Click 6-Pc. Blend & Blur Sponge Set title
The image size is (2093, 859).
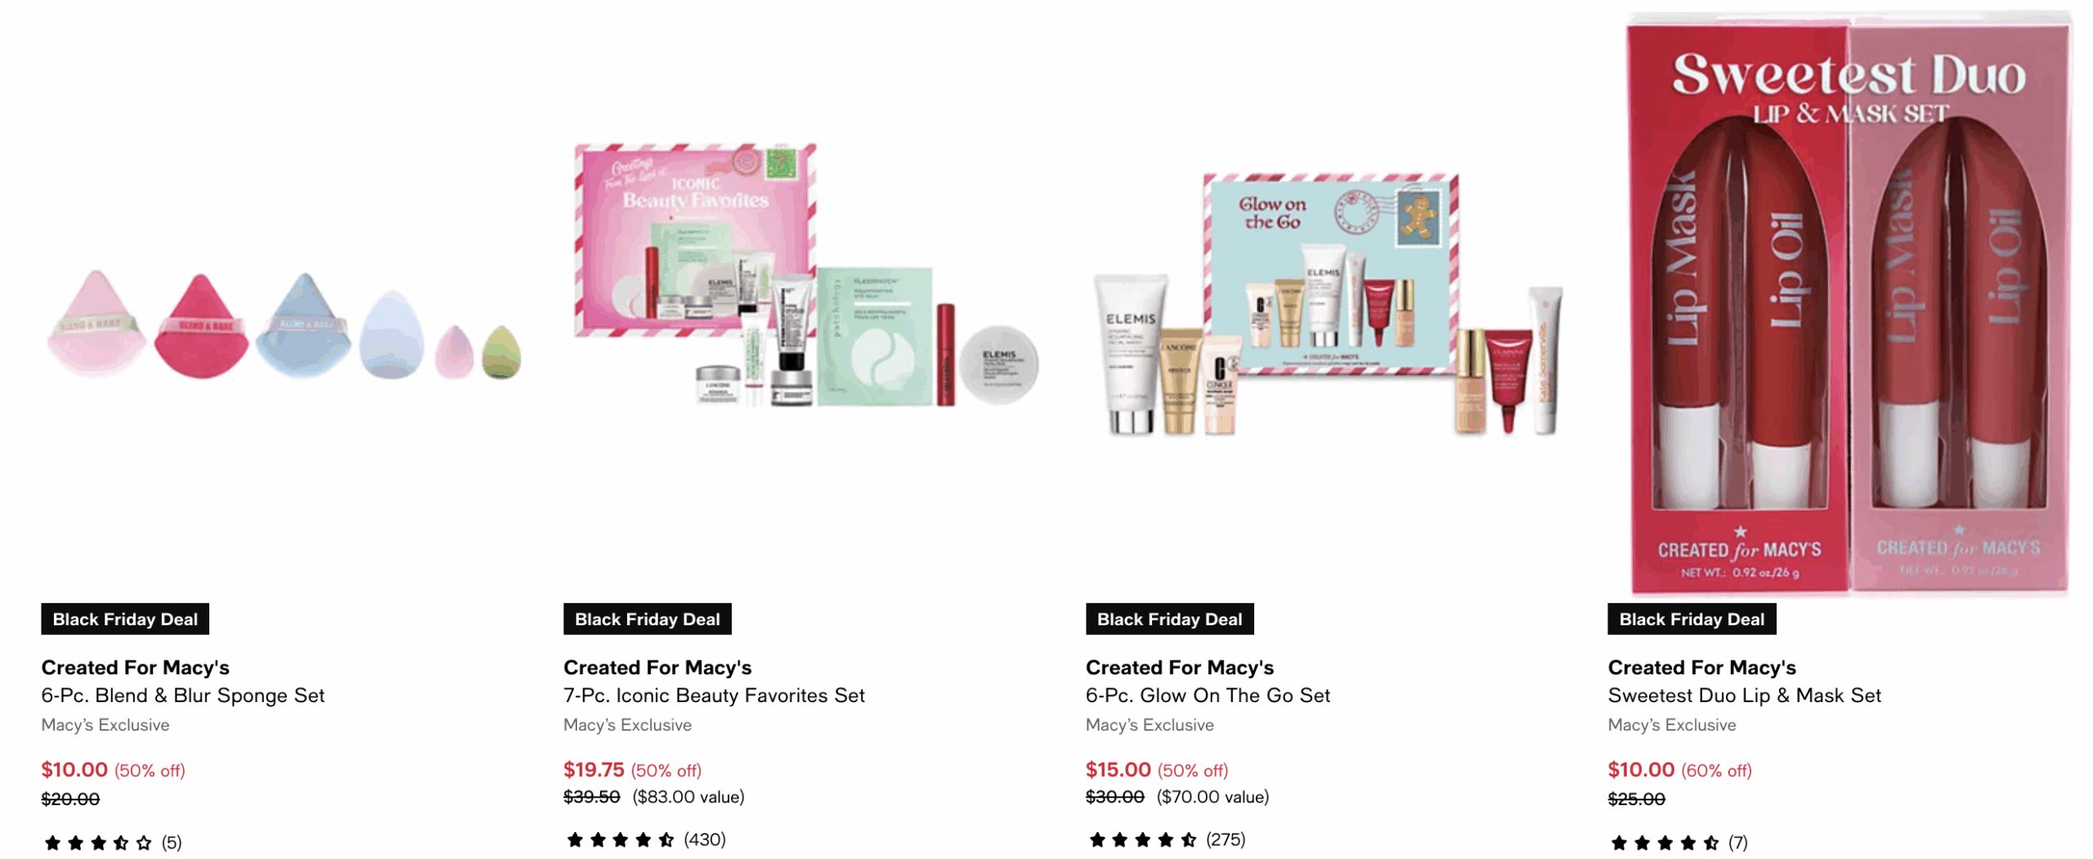click(182, 695)
